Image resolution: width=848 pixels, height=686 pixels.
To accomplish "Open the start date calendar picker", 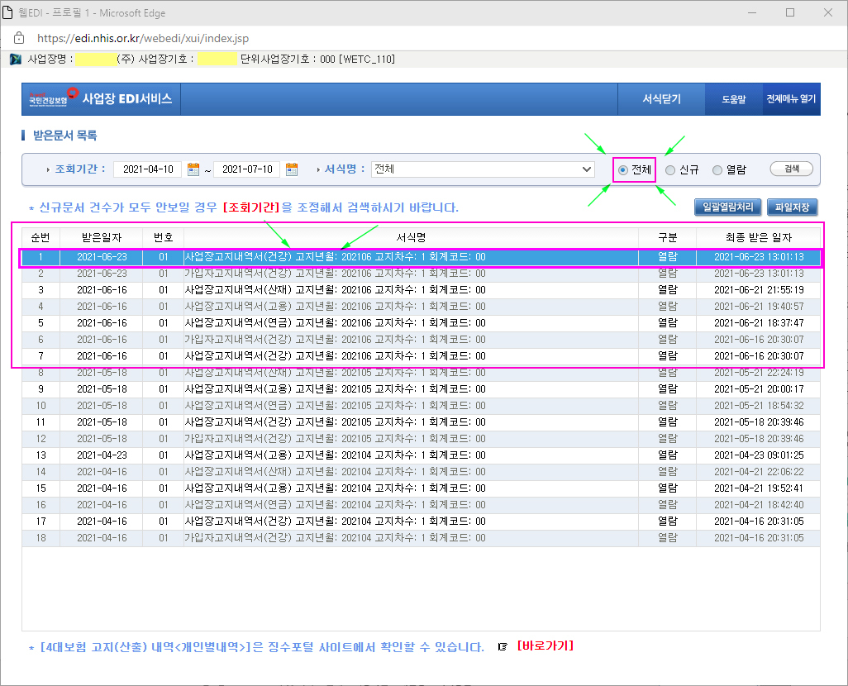I will tap(194, 169).
